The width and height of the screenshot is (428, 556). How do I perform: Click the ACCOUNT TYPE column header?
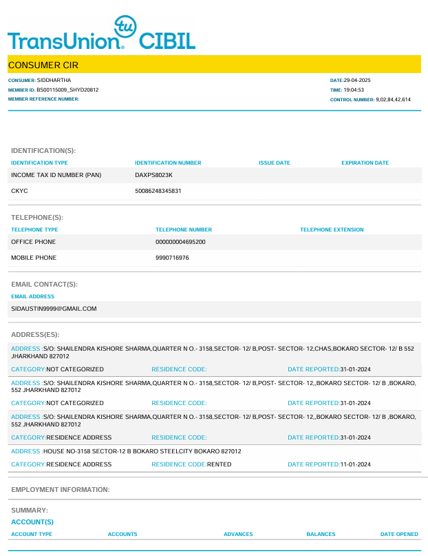32,534
